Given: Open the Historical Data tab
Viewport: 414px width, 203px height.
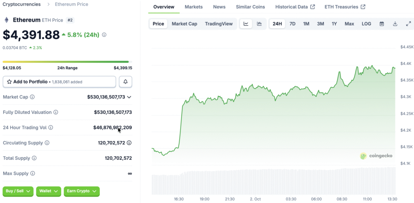Looking at the screenshot, I should click(x=295, y=7).
